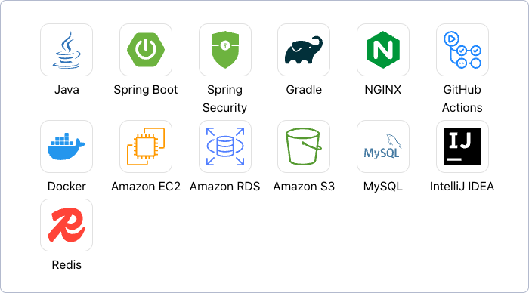Screen dimensions: 529x293
Task: Open the GitHub Actions workflow icon
Action: [462, 50]
